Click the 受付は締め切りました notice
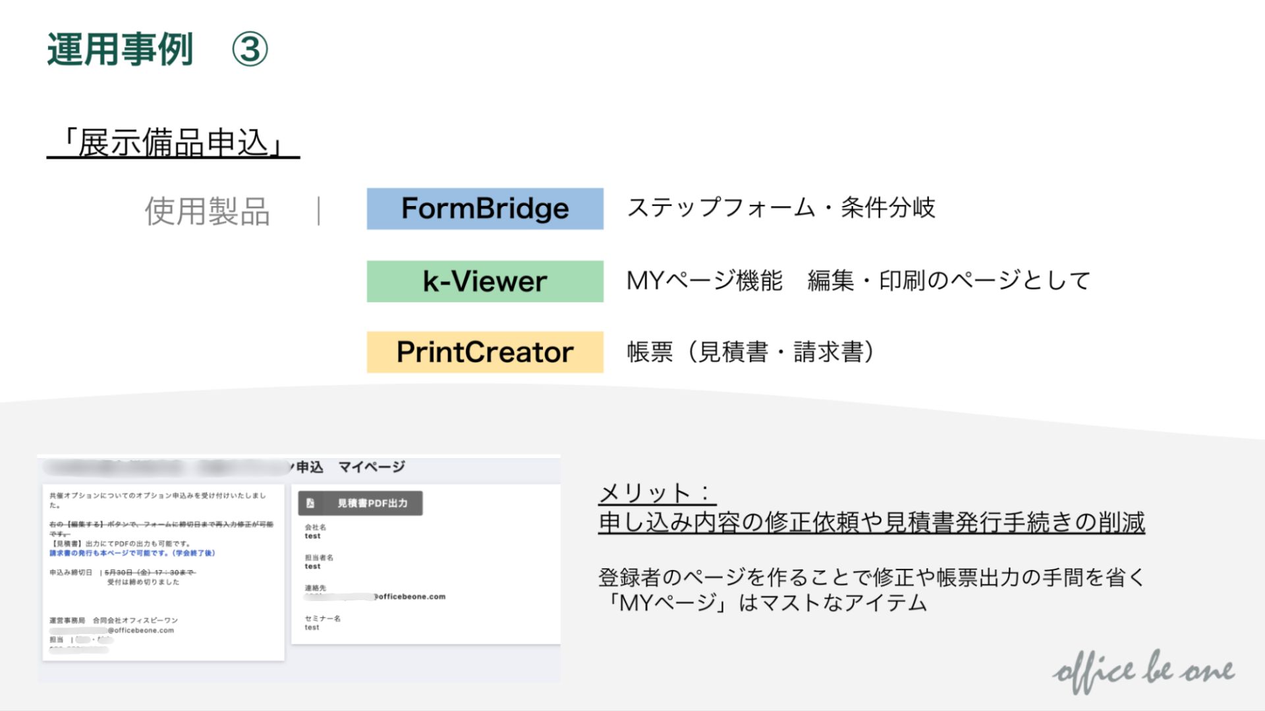This screenshot has width=1265, height=711. coord(143,582)
